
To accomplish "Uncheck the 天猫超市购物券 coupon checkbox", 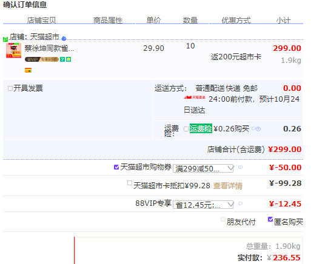I will (116, 167).
